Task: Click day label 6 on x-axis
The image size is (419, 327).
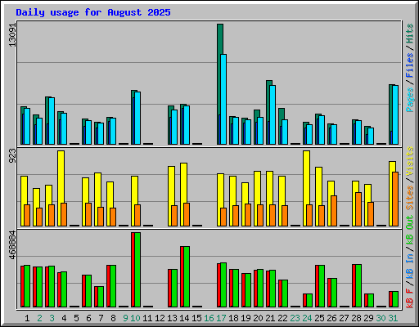Action: 88,318
